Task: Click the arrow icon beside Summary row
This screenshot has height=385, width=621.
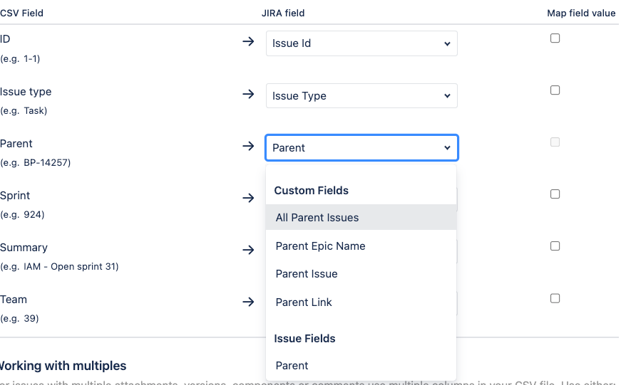Action: coord(248,250)
